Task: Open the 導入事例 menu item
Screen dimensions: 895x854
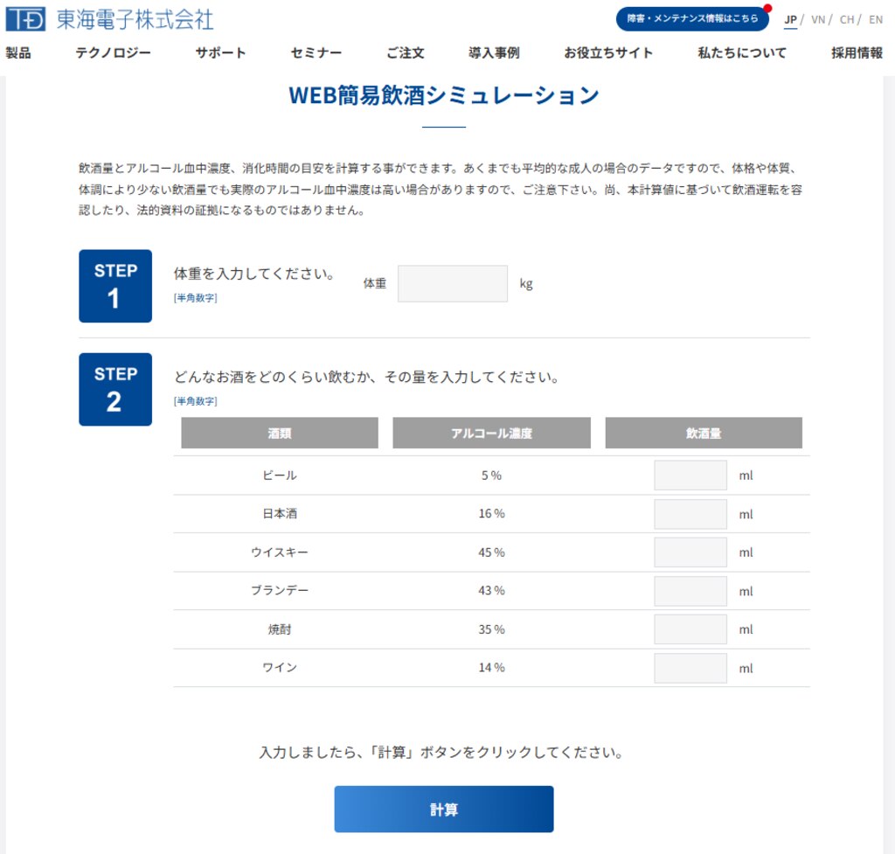Action: tap(494, 52)
